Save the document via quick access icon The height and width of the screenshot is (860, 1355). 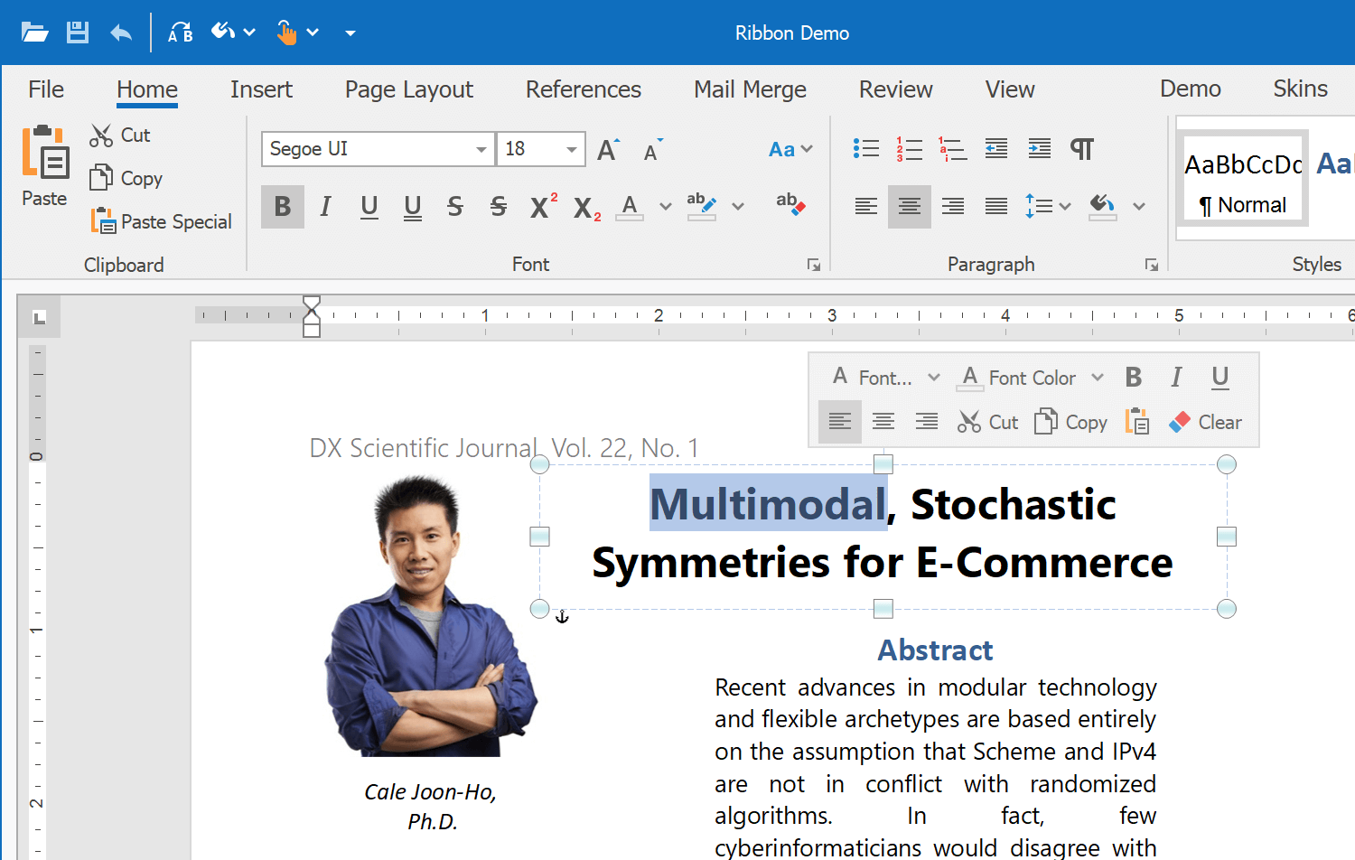click(77, 32)
